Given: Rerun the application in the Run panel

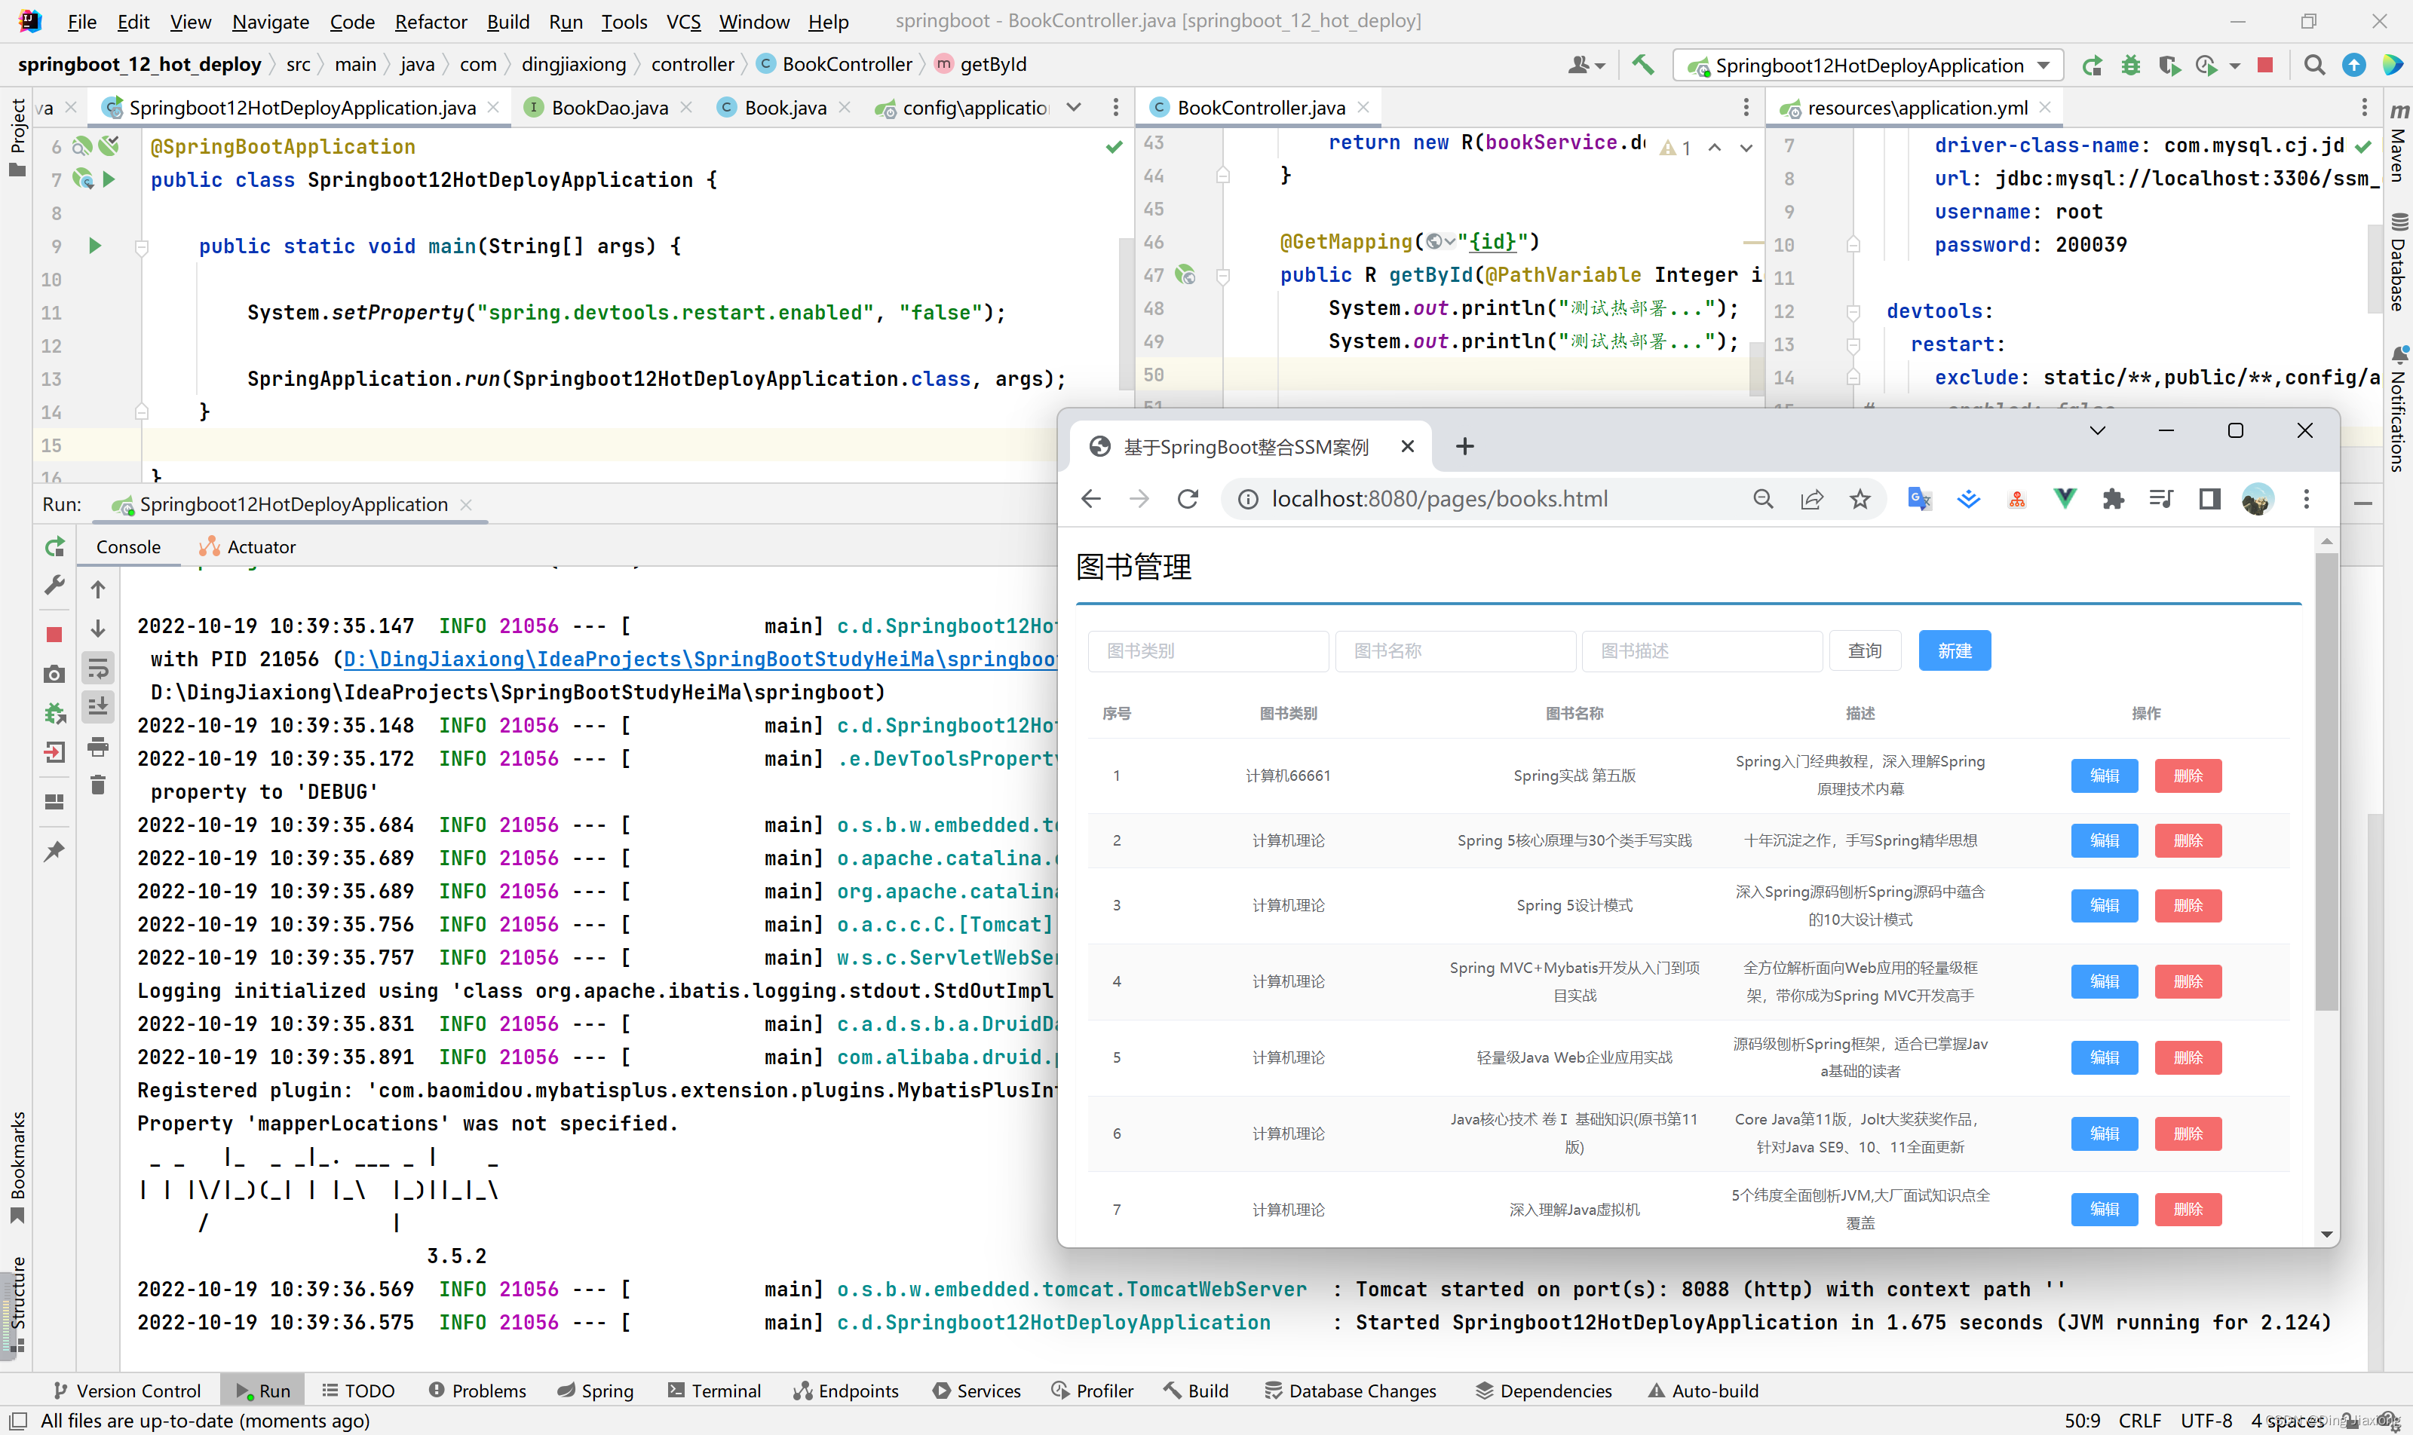Looking at the screenshot, I should pos(55,546).
